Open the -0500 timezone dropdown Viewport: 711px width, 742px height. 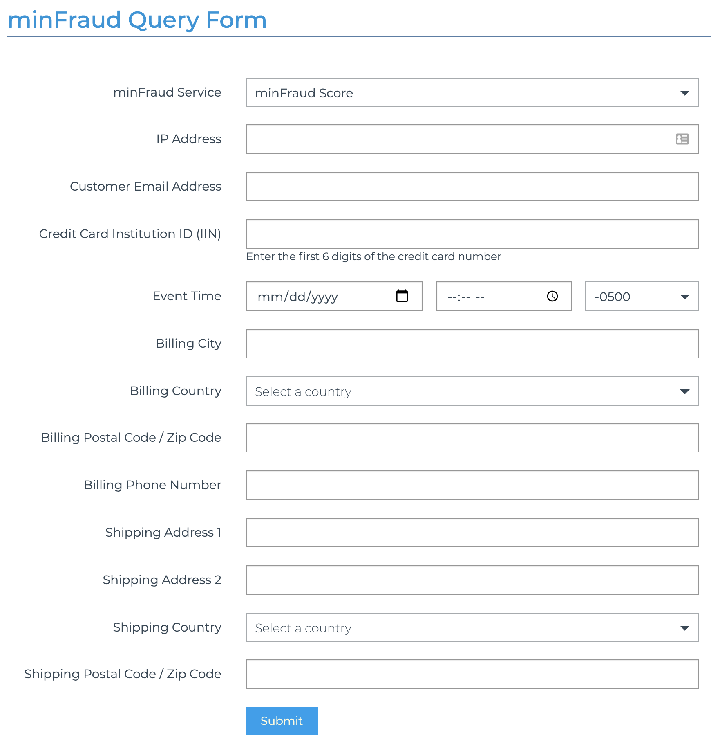point(642,297)
